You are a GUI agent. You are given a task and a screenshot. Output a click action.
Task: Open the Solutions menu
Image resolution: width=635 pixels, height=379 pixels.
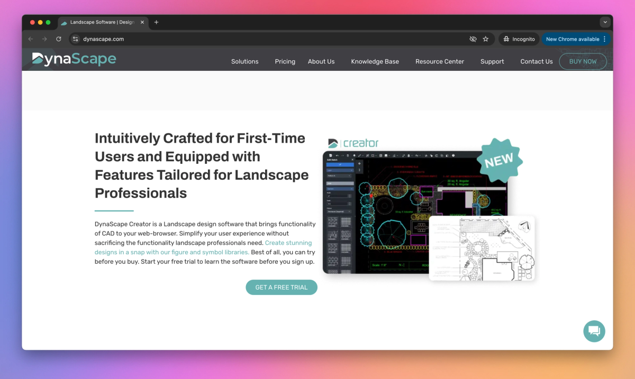click(x=245, y=61)
